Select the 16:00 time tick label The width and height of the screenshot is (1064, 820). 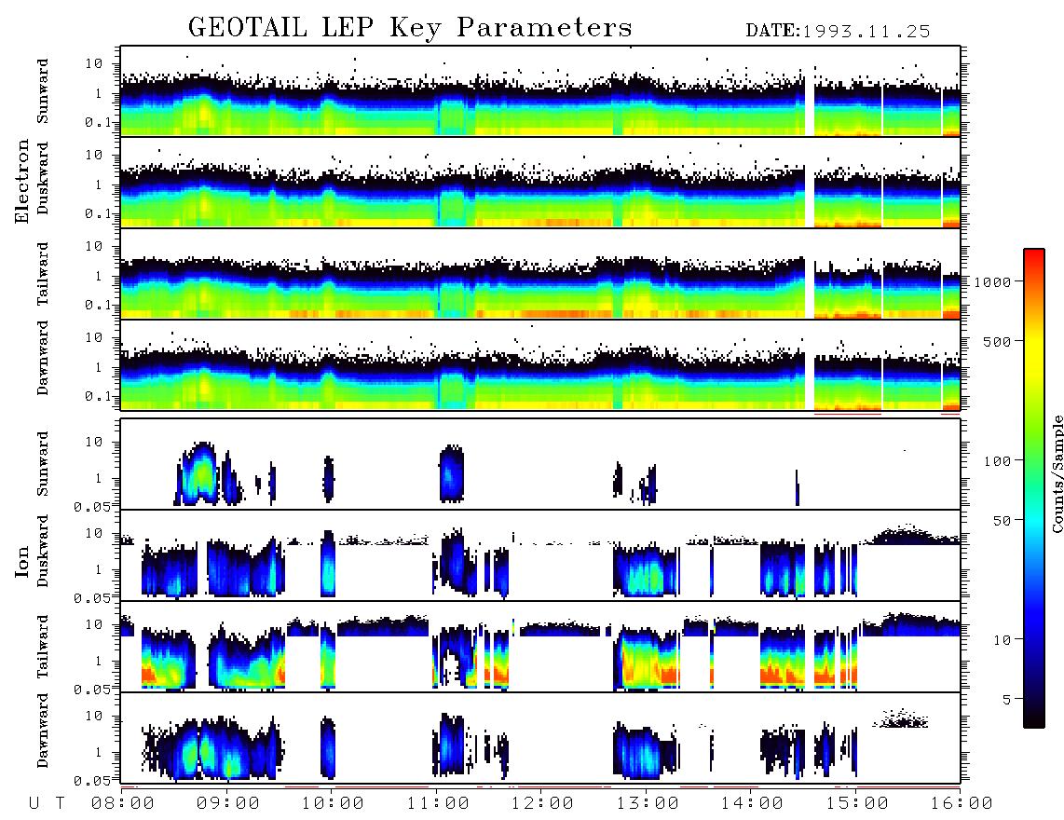pyautogui.click(x=962, y=803)
